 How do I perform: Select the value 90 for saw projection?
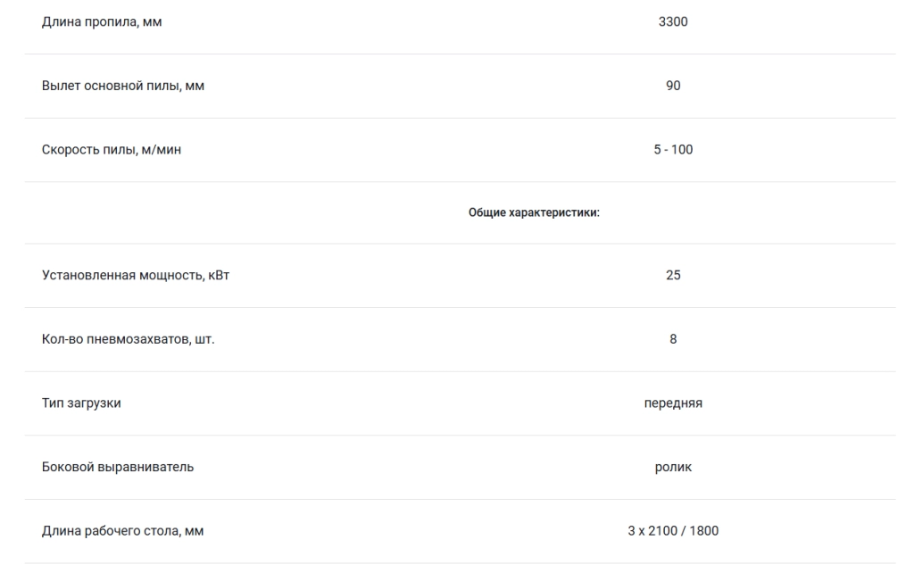(x=673, y=86)
